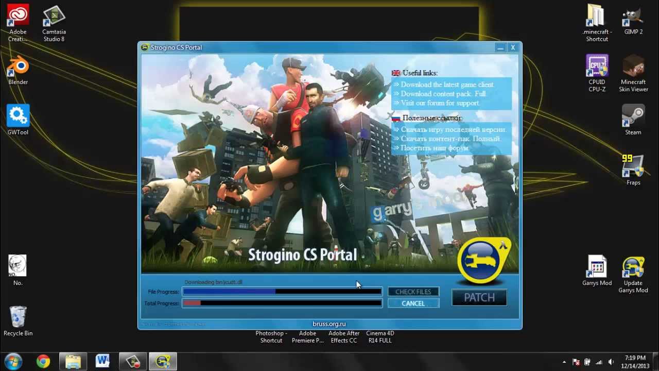The height and width of the screenshot is (371, 659).
Task: Select Minecraft Skin Viewer desktop icon
Action: 633,73
